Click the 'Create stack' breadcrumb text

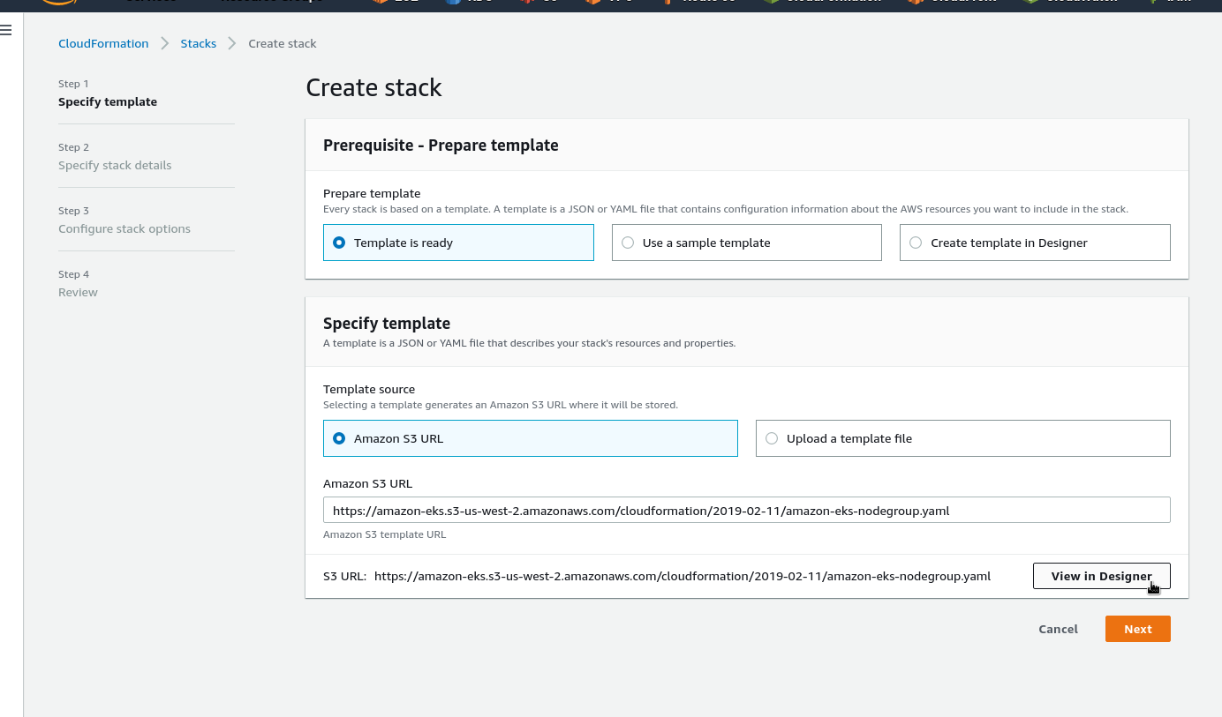tap(283, 43)
